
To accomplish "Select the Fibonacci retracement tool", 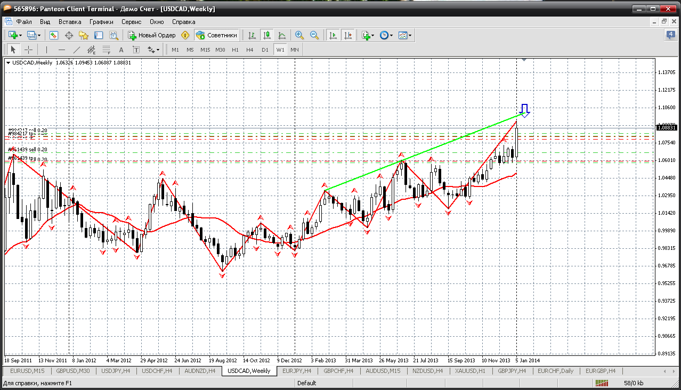I will point(107,50).
